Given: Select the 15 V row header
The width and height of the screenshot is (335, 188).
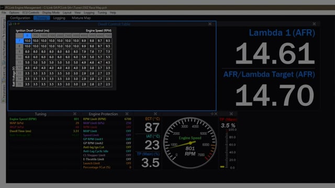Looking at the screenshot, I should pos(19,84).
